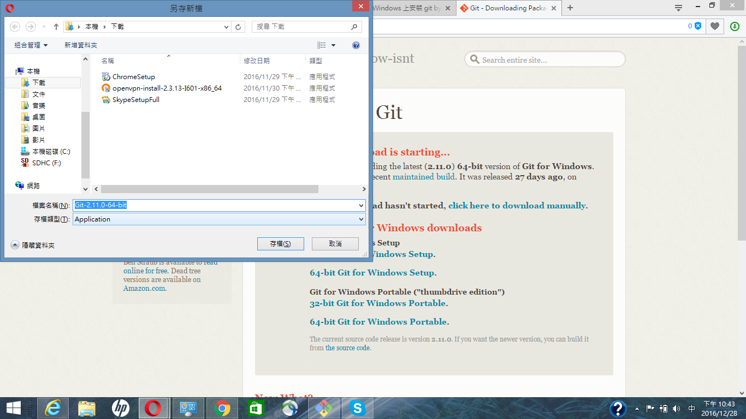746x419 pixels.
Task: Switch to Opera on taskbar
Action: 153,408
